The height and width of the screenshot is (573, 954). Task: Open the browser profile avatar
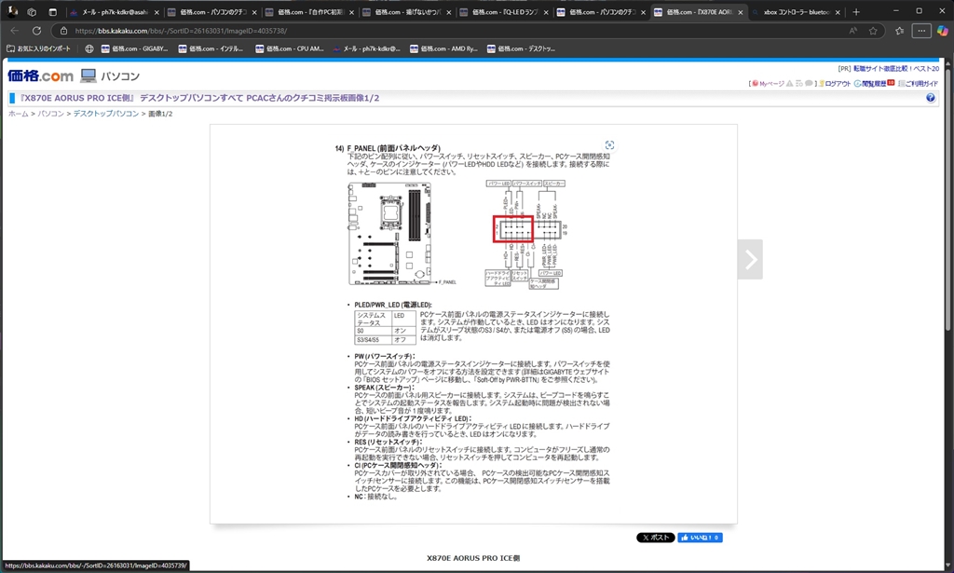point(12,11)
